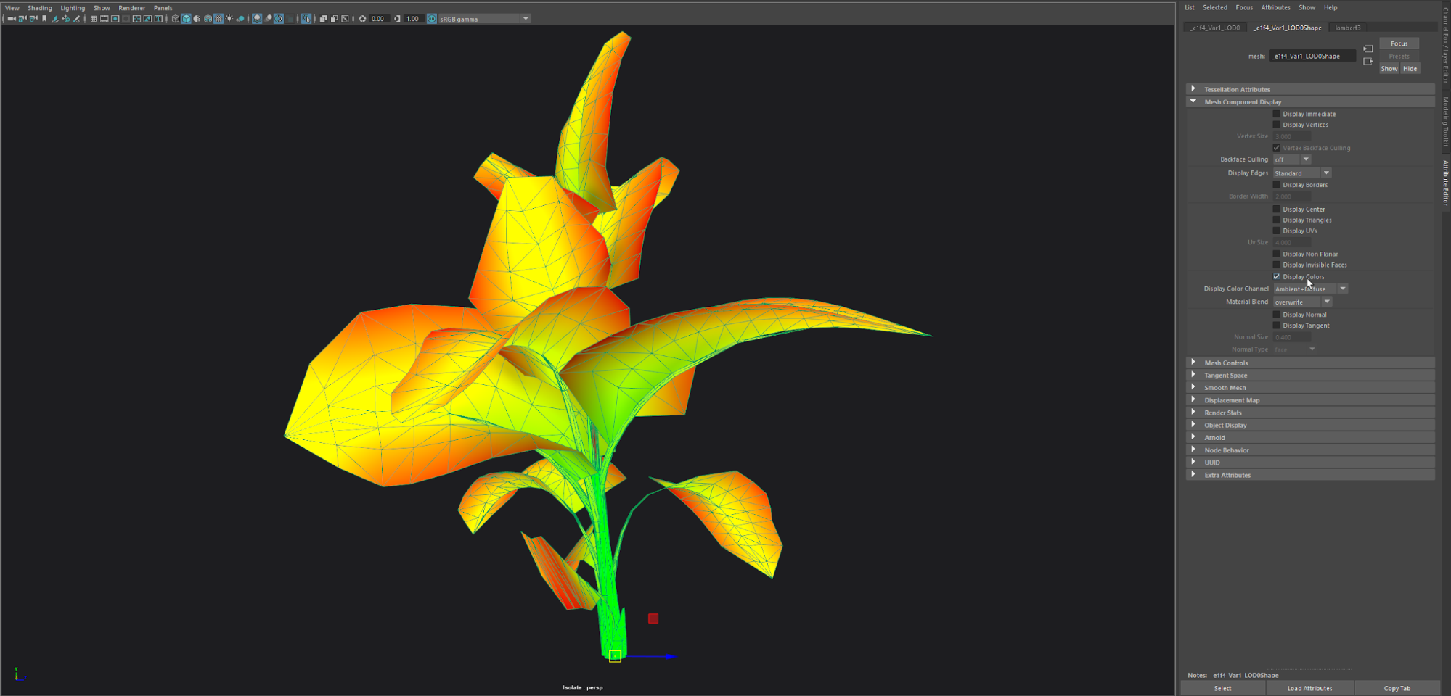Toggle the Textured checker icon
1451x696 pixels.
coord(218,19)
